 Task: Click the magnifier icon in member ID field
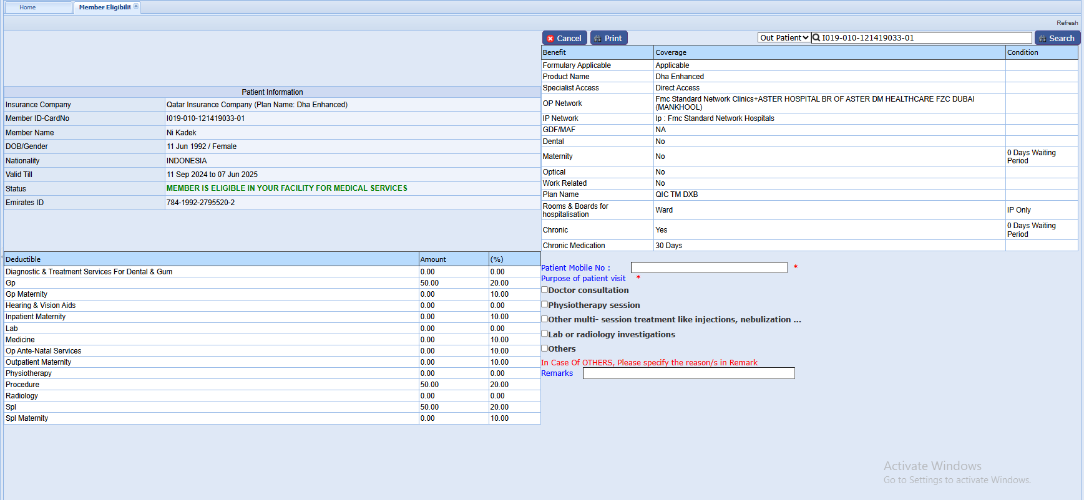tap(816, 38)
